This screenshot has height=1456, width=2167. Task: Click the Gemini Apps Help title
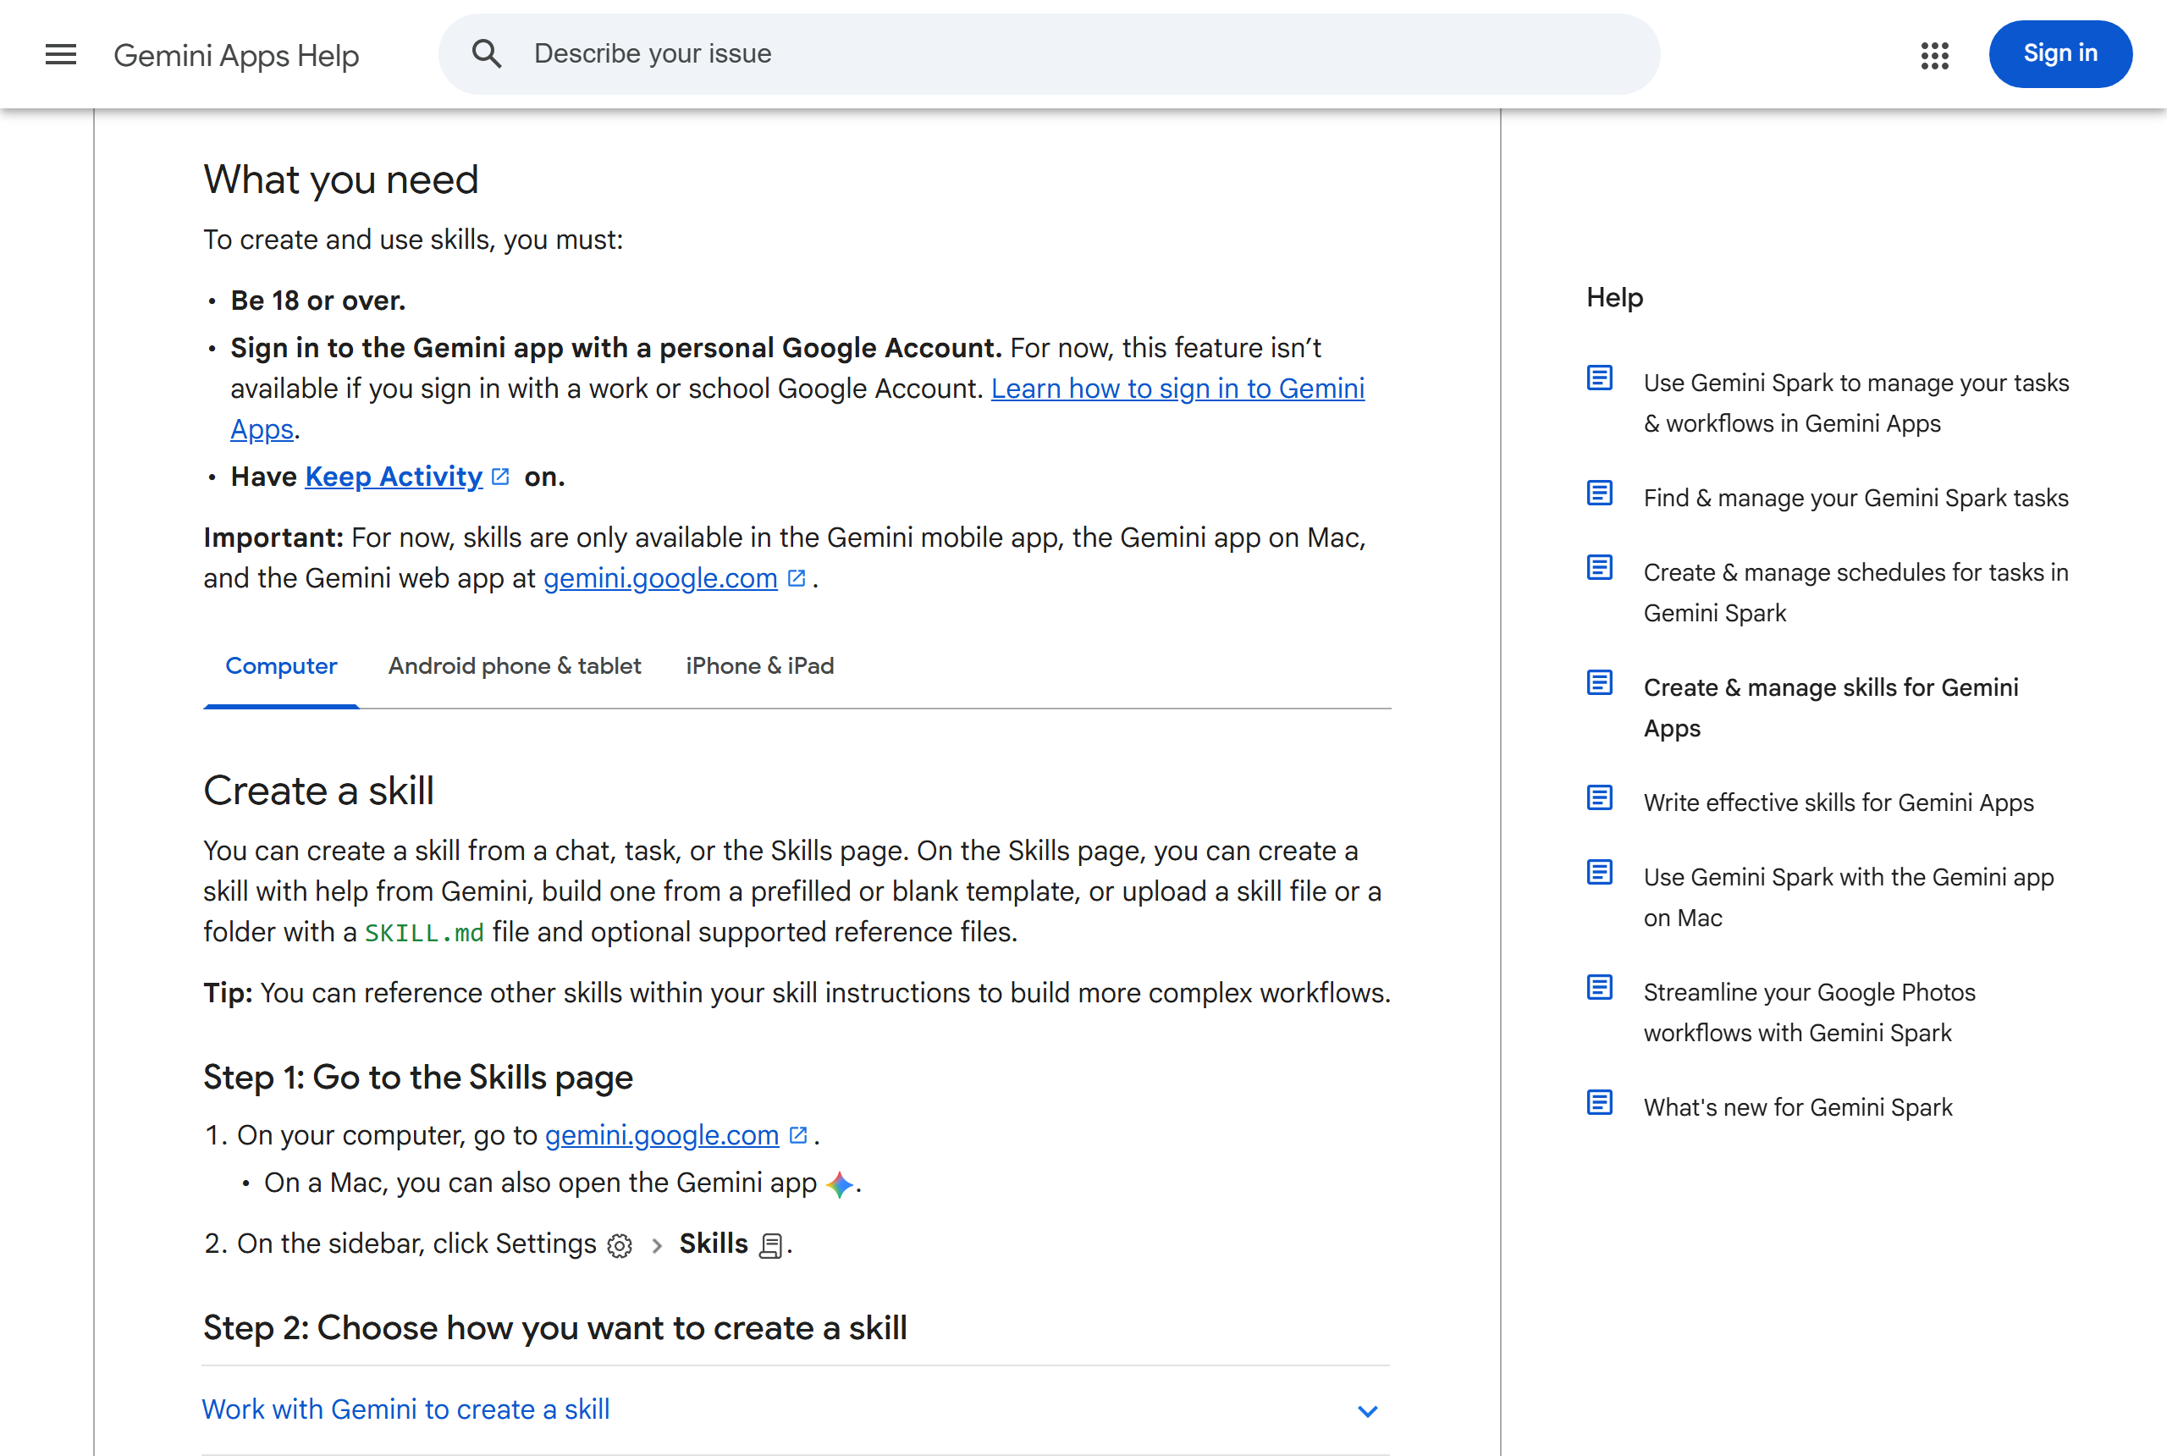(236, 56)
